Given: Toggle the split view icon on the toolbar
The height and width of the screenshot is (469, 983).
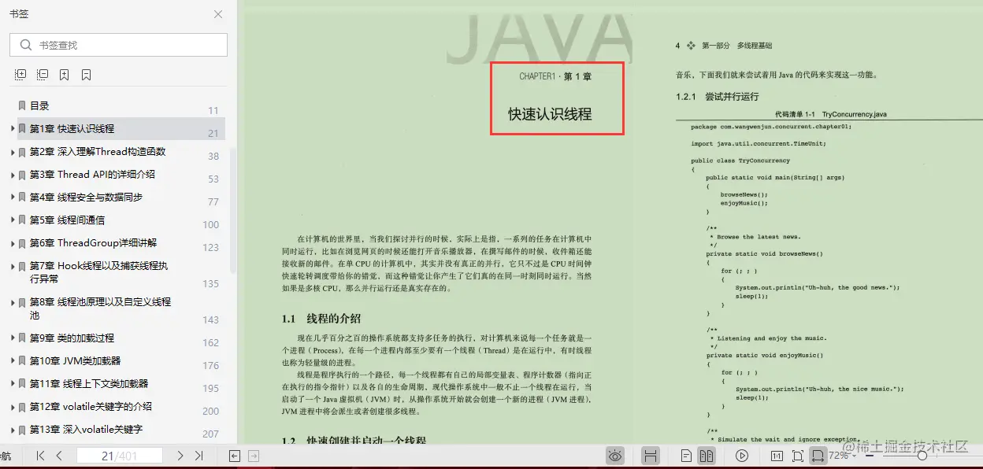Looking at the screenshot, I should pos(651,455).
